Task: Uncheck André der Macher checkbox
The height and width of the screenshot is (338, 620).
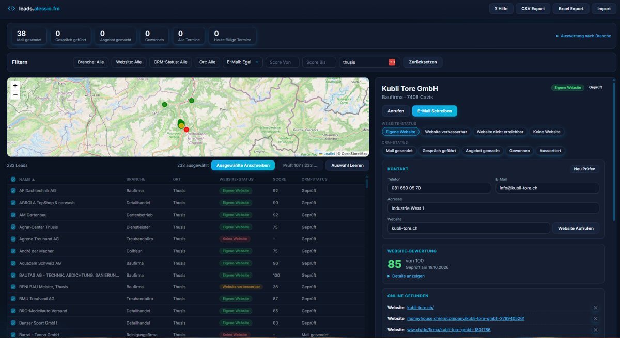Action: pos(13,251)
